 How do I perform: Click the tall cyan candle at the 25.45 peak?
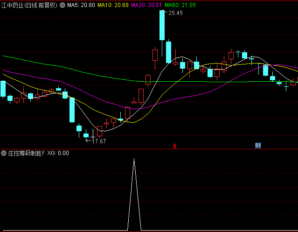coord(162,25)
